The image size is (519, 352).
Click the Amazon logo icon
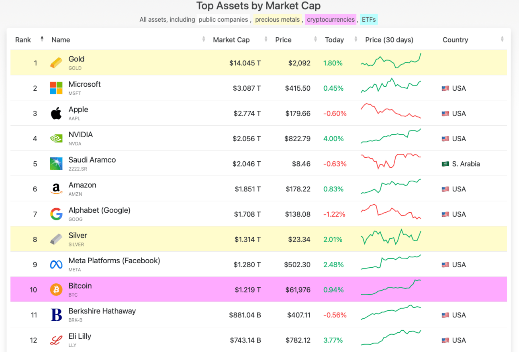tap(56, 189)
